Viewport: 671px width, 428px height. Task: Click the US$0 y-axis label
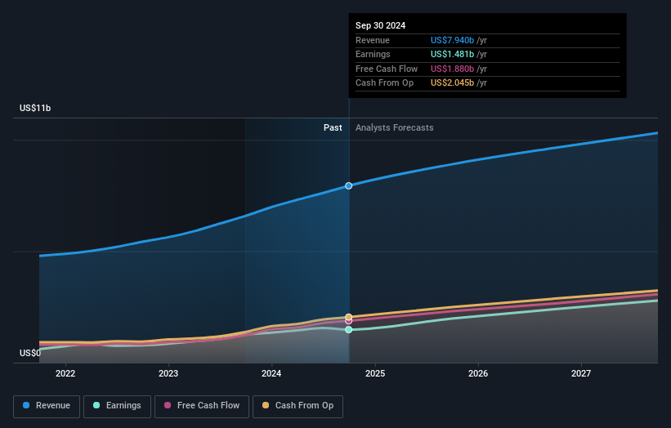[x=30, y=353]
